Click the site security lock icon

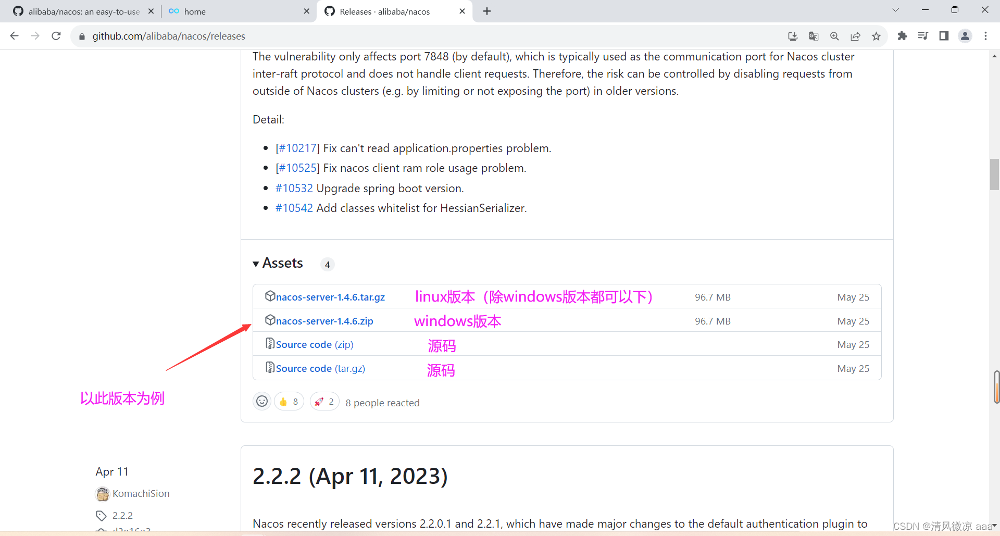82,36
